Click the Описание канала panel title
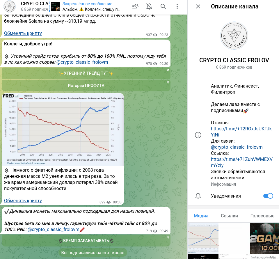The image size is (279, 259). tap(234, 7)
